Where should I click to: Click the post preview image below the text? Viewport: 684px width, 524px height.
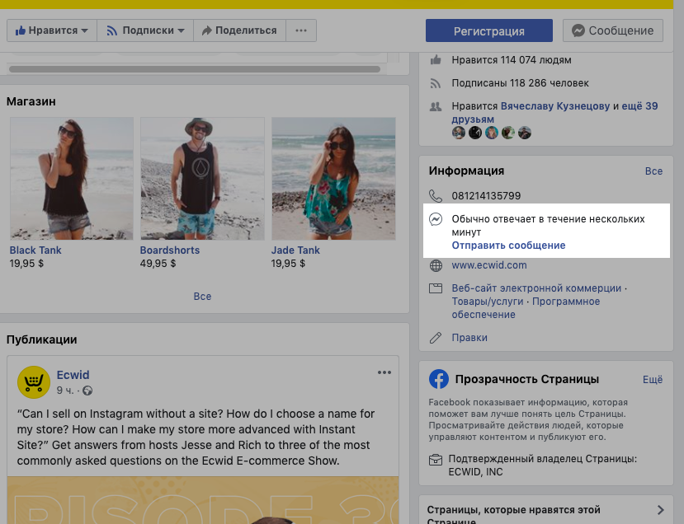click(203, 500)
